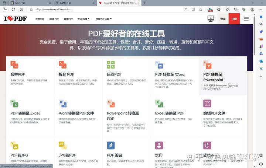Open the PDF 转换至 Excel icon
Image resolution: width=266 pixels, height=168 pixels.
[x=14, y=104]
